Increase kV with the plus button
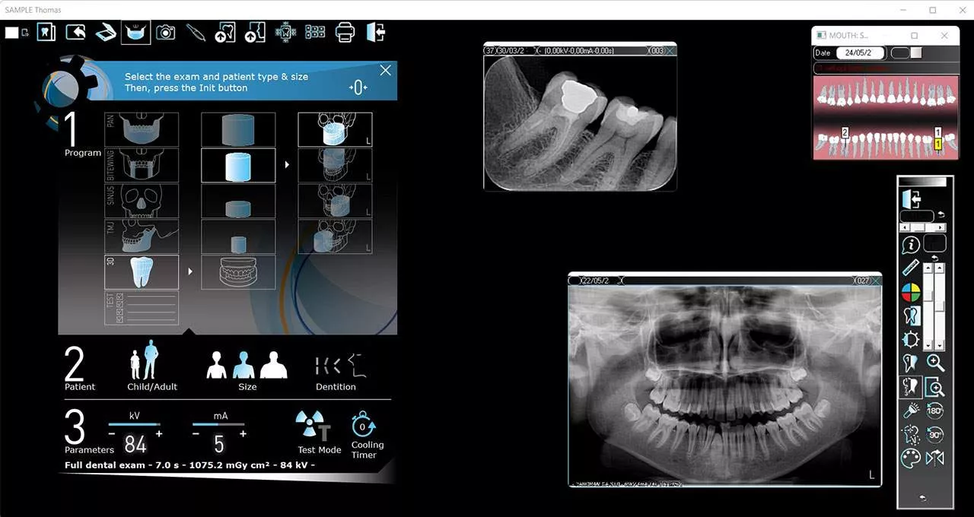The height and width of the screenshot is (517, 974). (x=159, y=433)
